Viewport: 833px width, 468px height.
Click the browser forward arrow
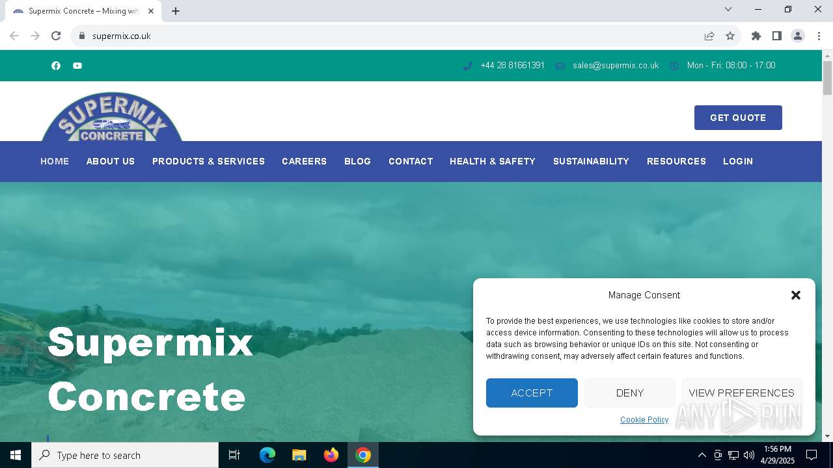point(35,36)
